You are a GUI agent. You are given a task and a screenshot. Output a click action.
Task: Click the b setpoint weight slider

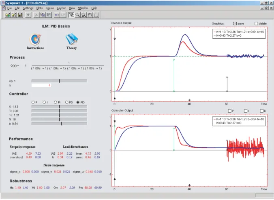[59, 124]
